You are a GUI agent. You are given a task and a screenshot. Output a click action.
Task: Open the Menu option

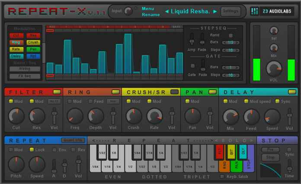pos(148,9)
